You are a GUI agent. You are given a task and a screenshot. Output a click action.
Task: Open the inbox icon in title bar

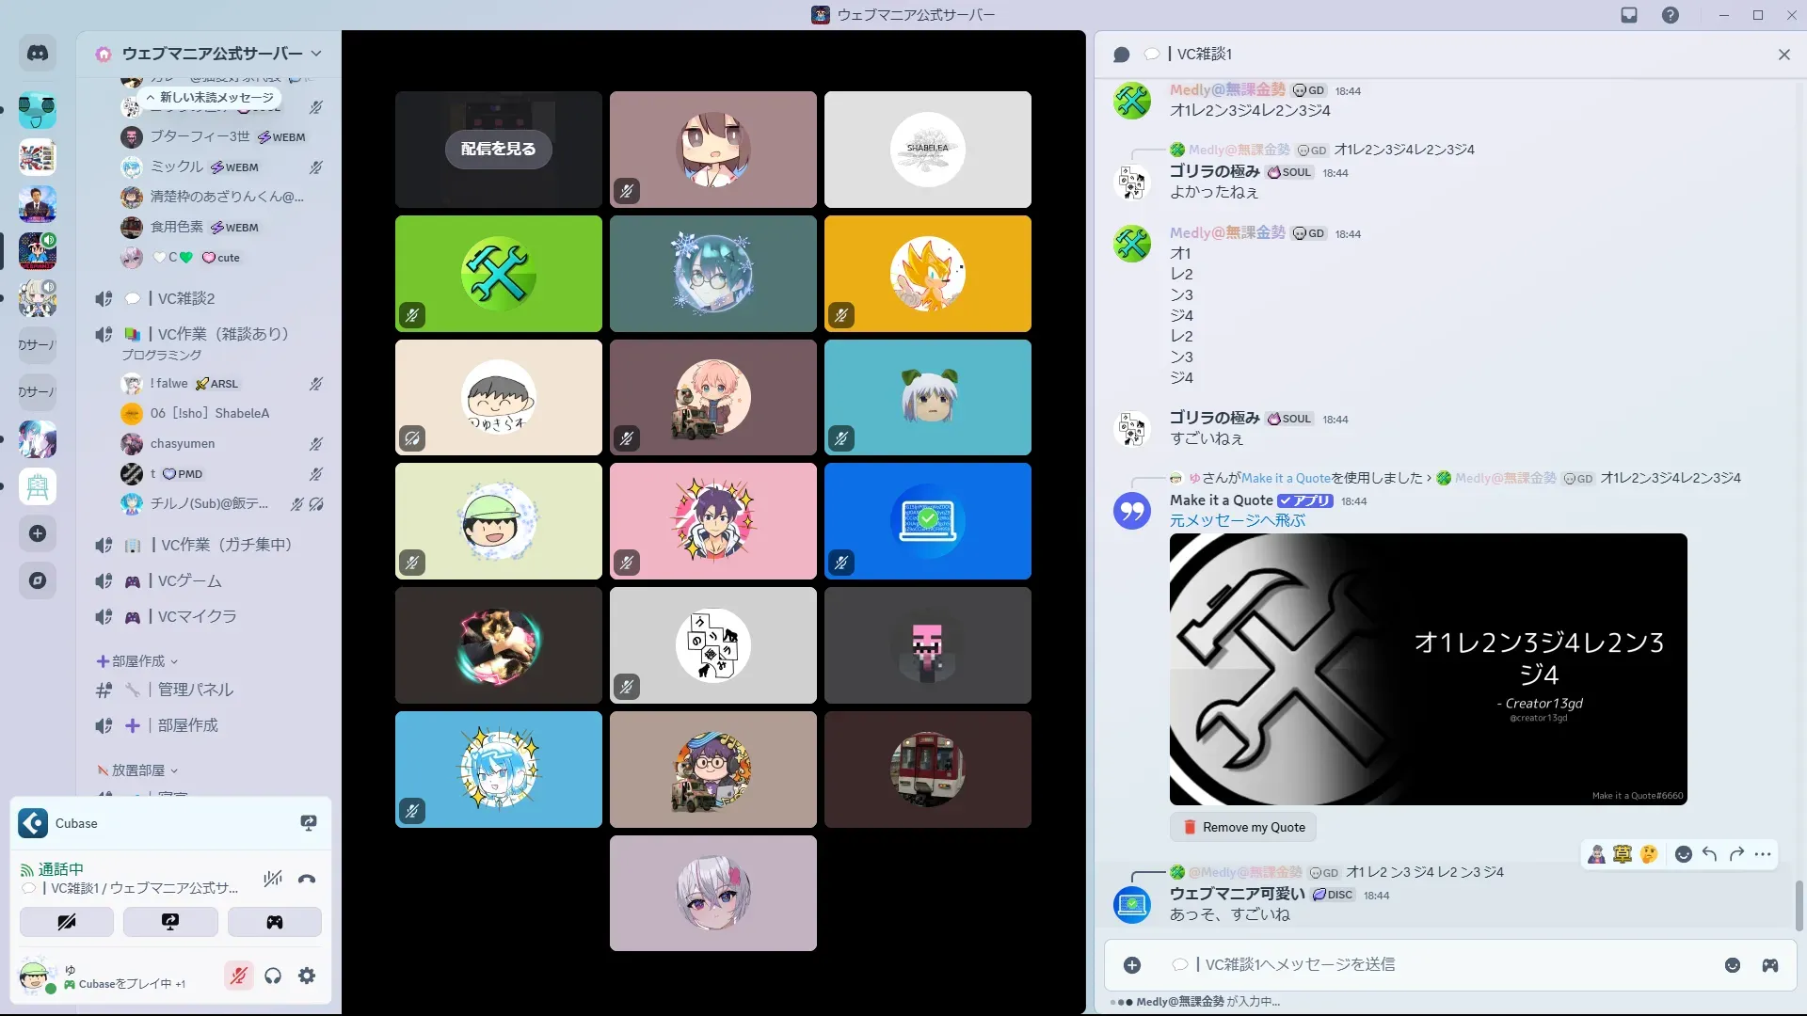[x=1629, y=15]
